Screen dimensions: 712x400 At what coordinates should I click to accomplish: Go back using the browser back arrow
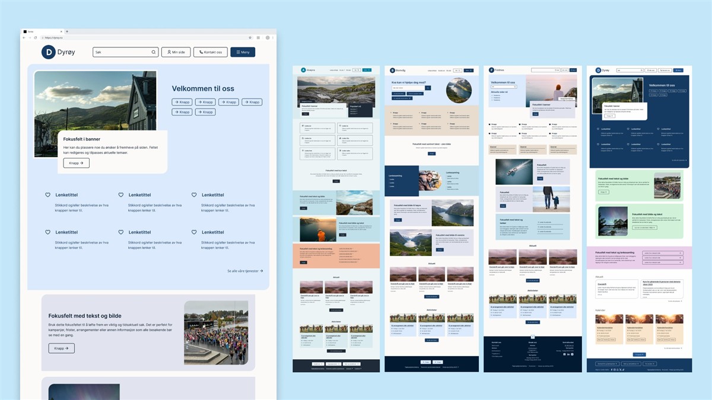pyautogui.click(x=24, y=38)
